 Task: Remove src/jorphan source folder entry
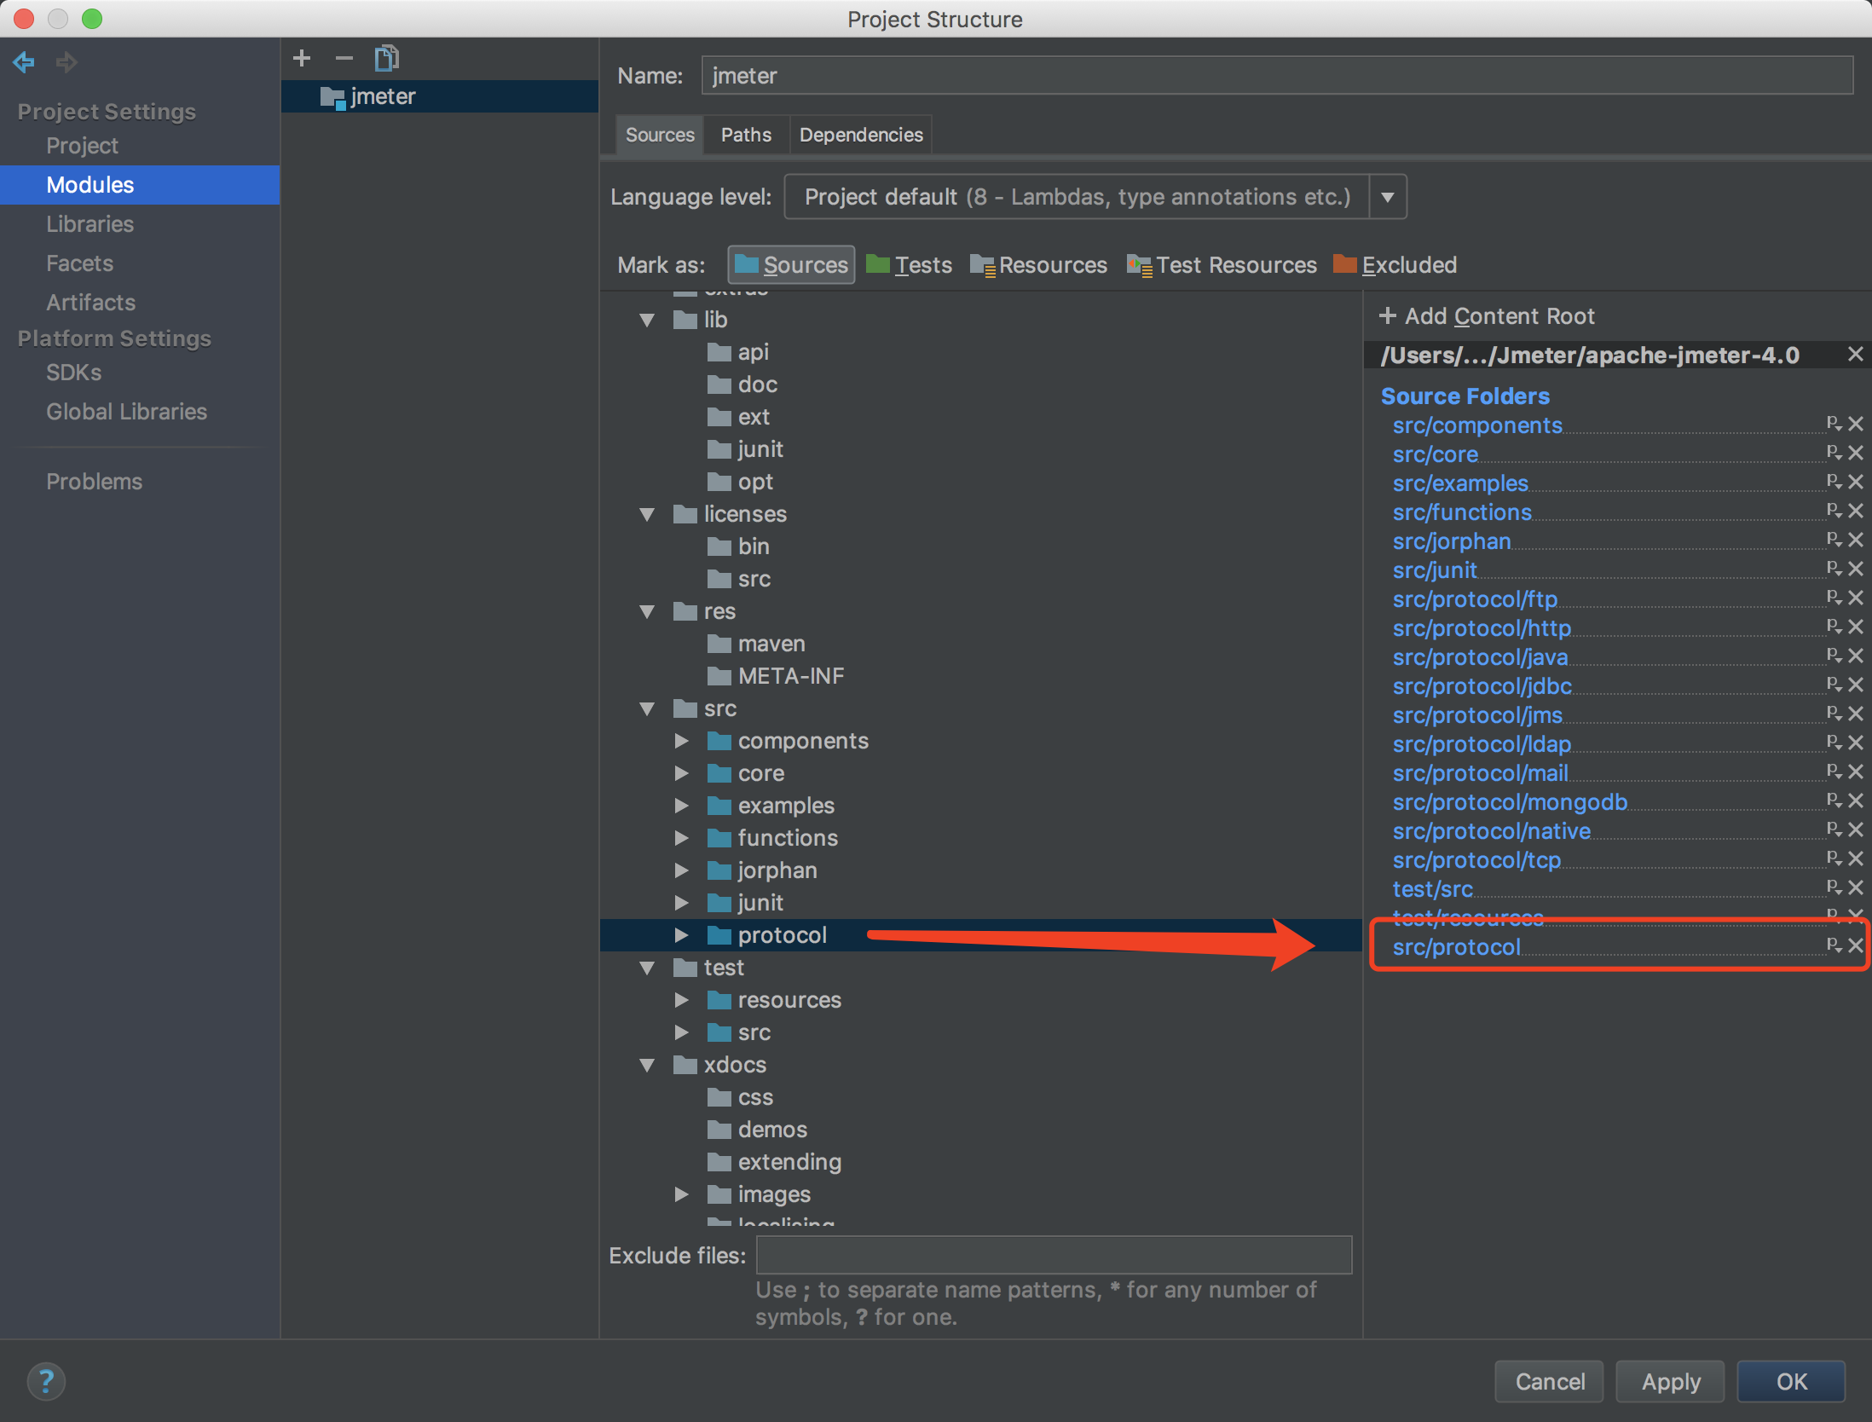pyautogui.click(x=1856, y=540)
